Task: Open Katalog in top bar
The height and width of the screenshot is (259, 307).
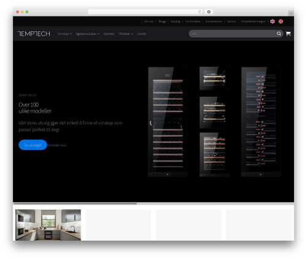Action: tap(175, 21)
